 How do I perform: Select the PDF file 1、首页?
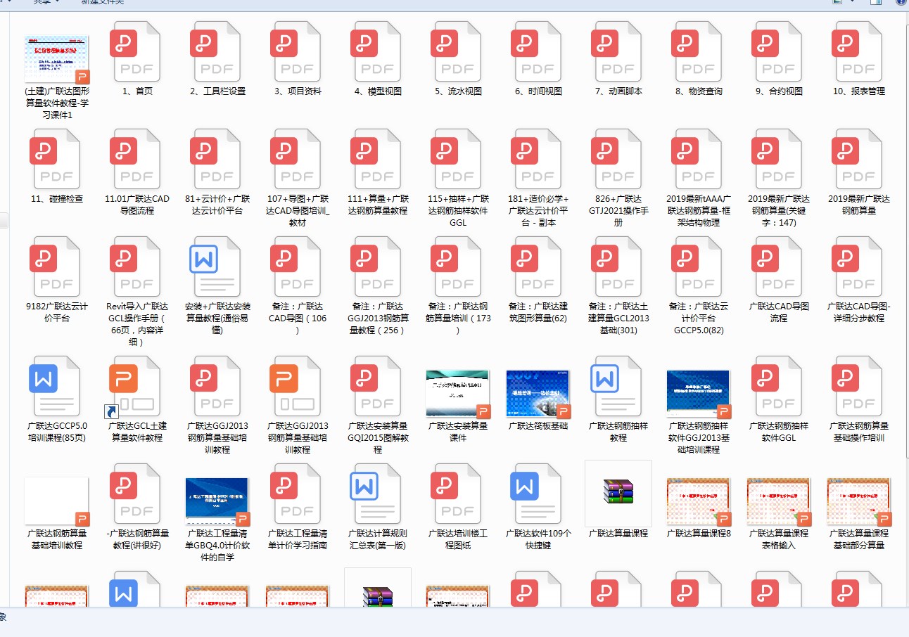click(x=134, y=52)
